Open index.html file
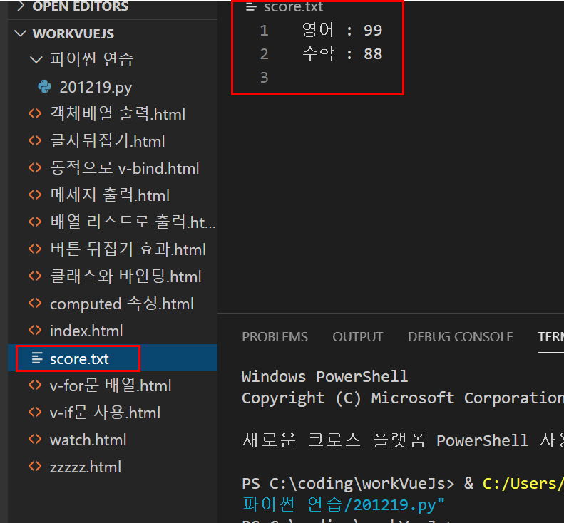The width and height of the screenshot is (564, 523). 86,331
